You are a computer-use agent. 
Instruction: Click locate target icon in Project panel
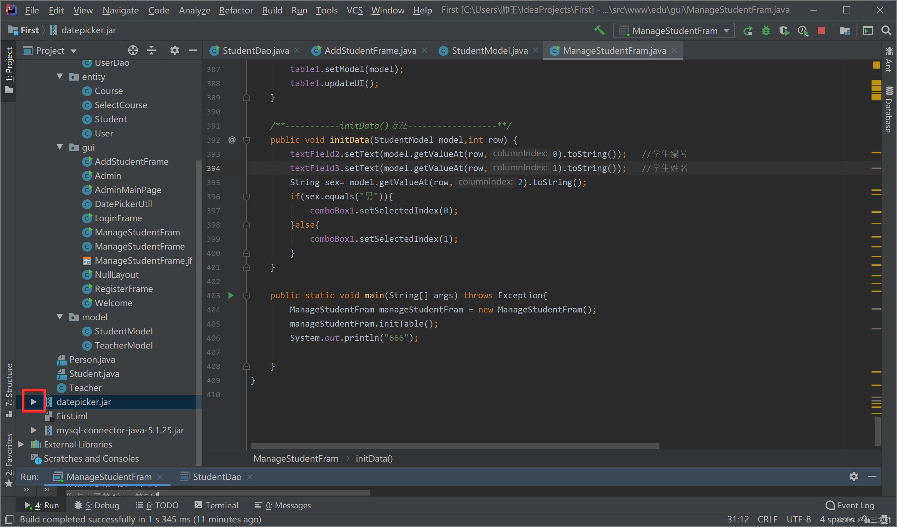click(133, 51)
